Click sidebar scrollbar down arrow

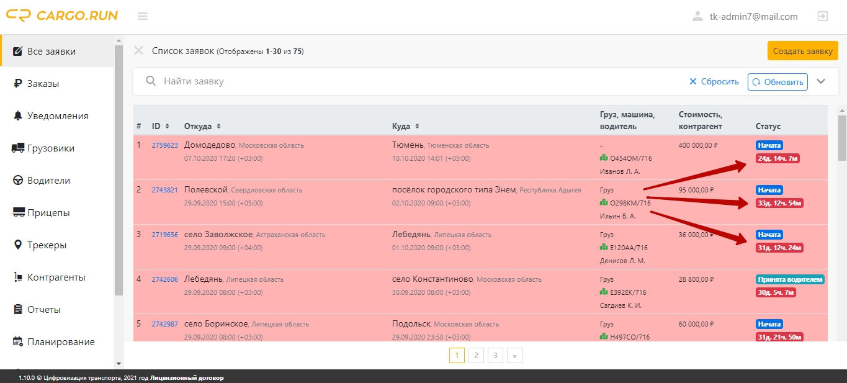[x=119, y=363]
